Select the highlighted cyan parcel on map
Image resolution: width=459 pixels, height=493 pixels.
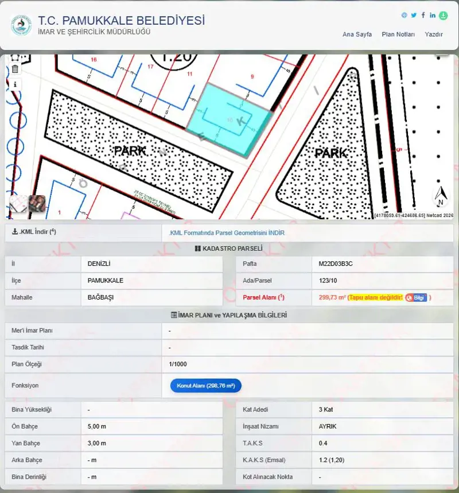click(x=229, y=121)
